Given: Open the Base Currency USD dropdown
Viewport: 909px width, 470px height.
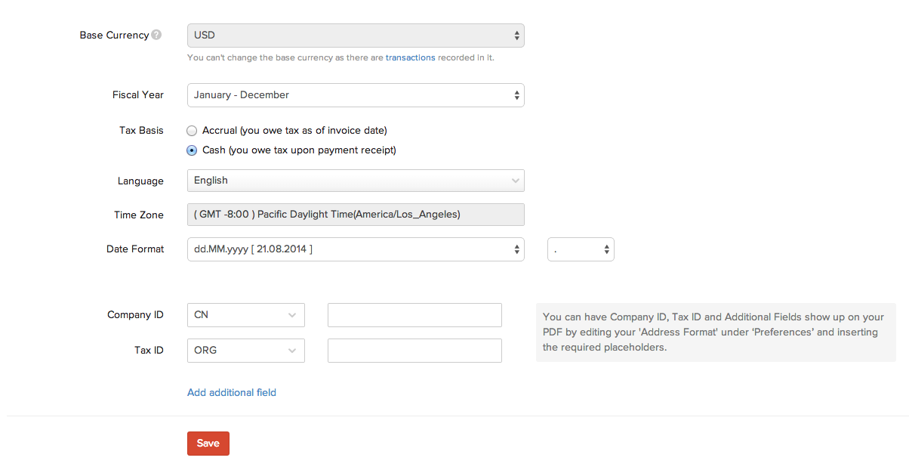Looking at the screenshot, I should click(355, 36).
